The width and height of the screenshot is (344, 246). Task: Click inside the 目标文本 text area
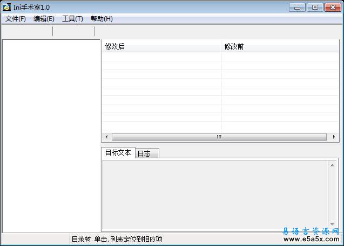[x=215, y=195]
